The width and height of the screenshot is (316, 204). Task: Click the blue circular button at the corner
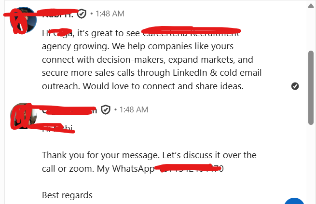pyautogui.click(x=295, y=201)
